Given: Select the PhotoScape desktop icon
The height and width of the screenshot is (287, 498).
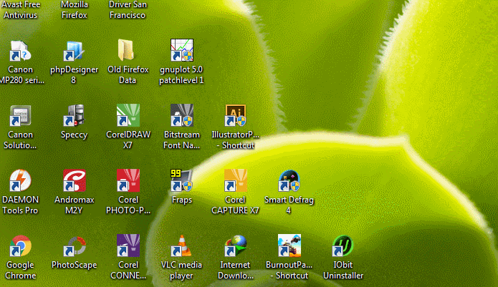Looking at the screenshot, I should tap(74, 245).
